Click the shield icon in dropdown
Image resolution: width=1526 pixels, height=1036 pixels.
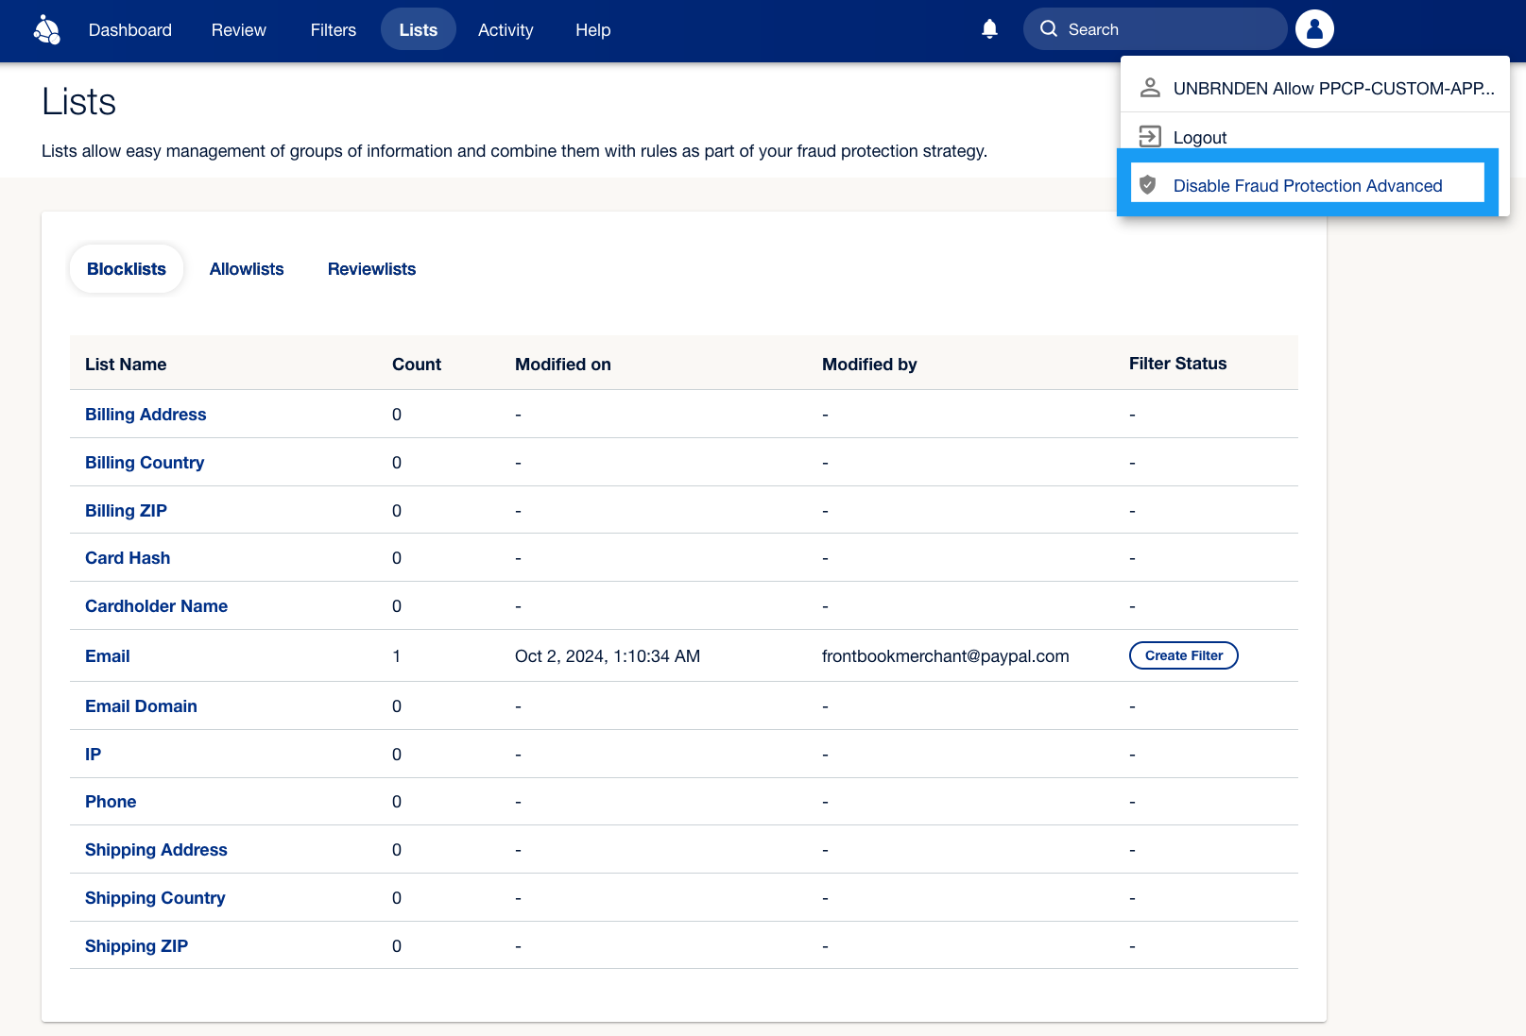(x=1148, y=185)
